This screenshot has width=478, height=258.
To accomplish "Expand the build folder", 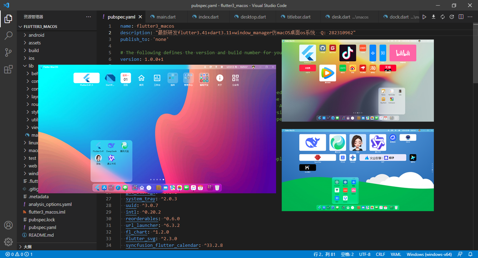I will tap(34, 50).
